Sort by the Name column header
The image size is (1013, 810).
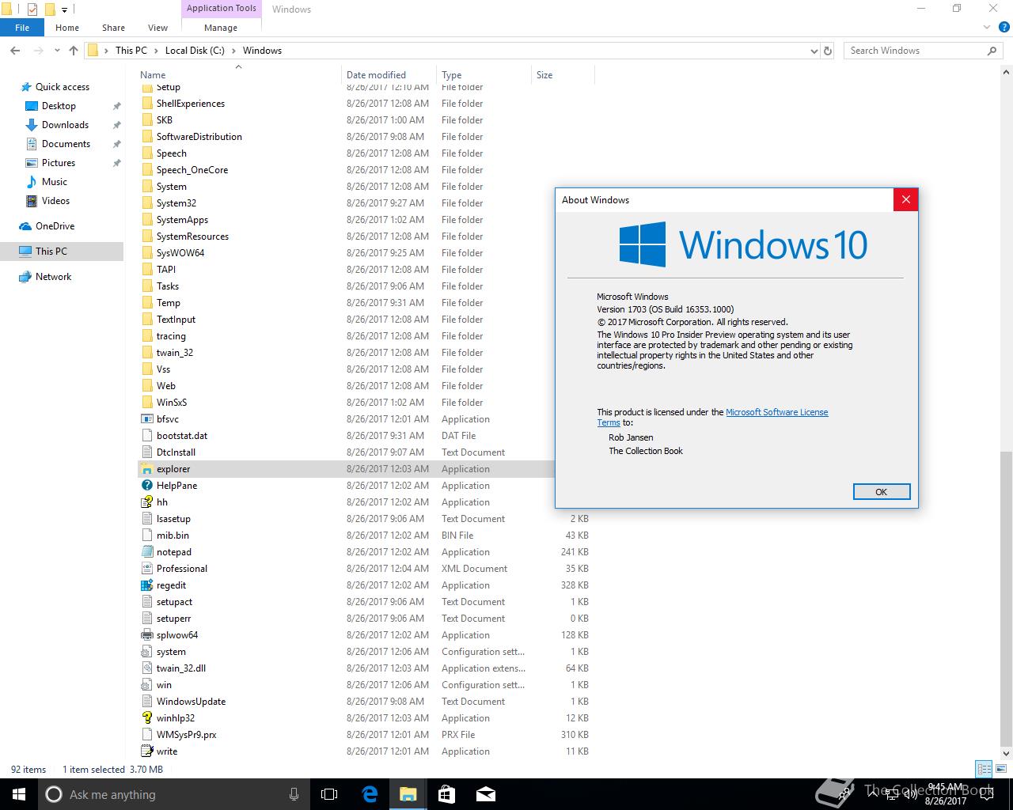pyautogui.click(x=238, y=75)
